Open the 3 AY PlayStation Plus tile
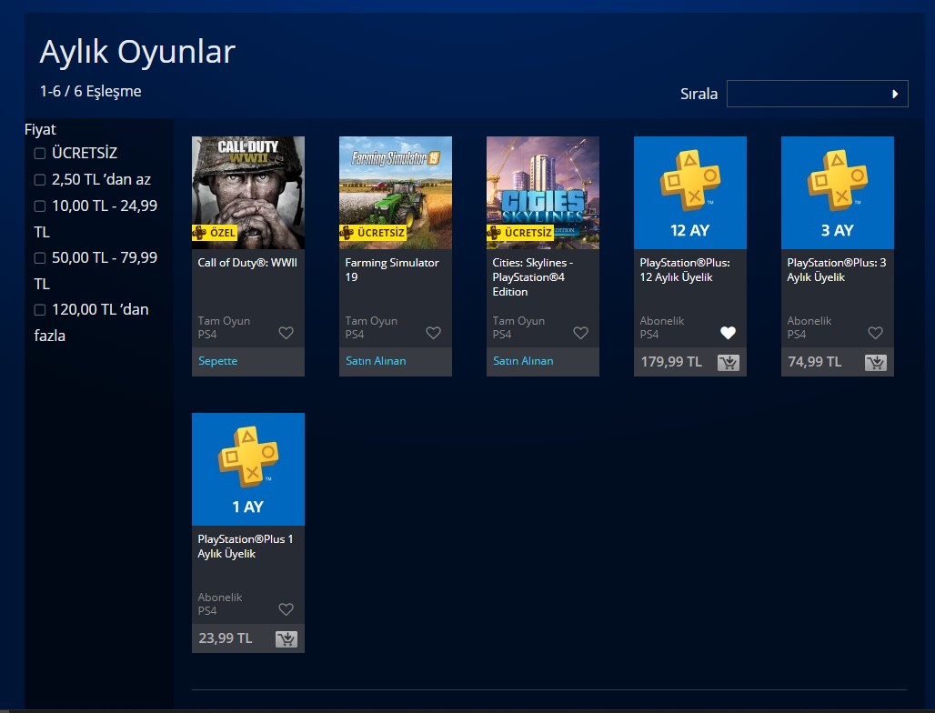Screen dimensions: 935x713 click(x=837, y=193)
